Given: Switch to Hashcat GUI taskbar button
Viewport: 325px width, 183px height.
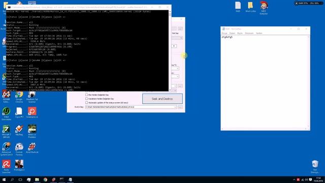Looking at the screenshot, I should pyautogui.click(x=53, y=179).
